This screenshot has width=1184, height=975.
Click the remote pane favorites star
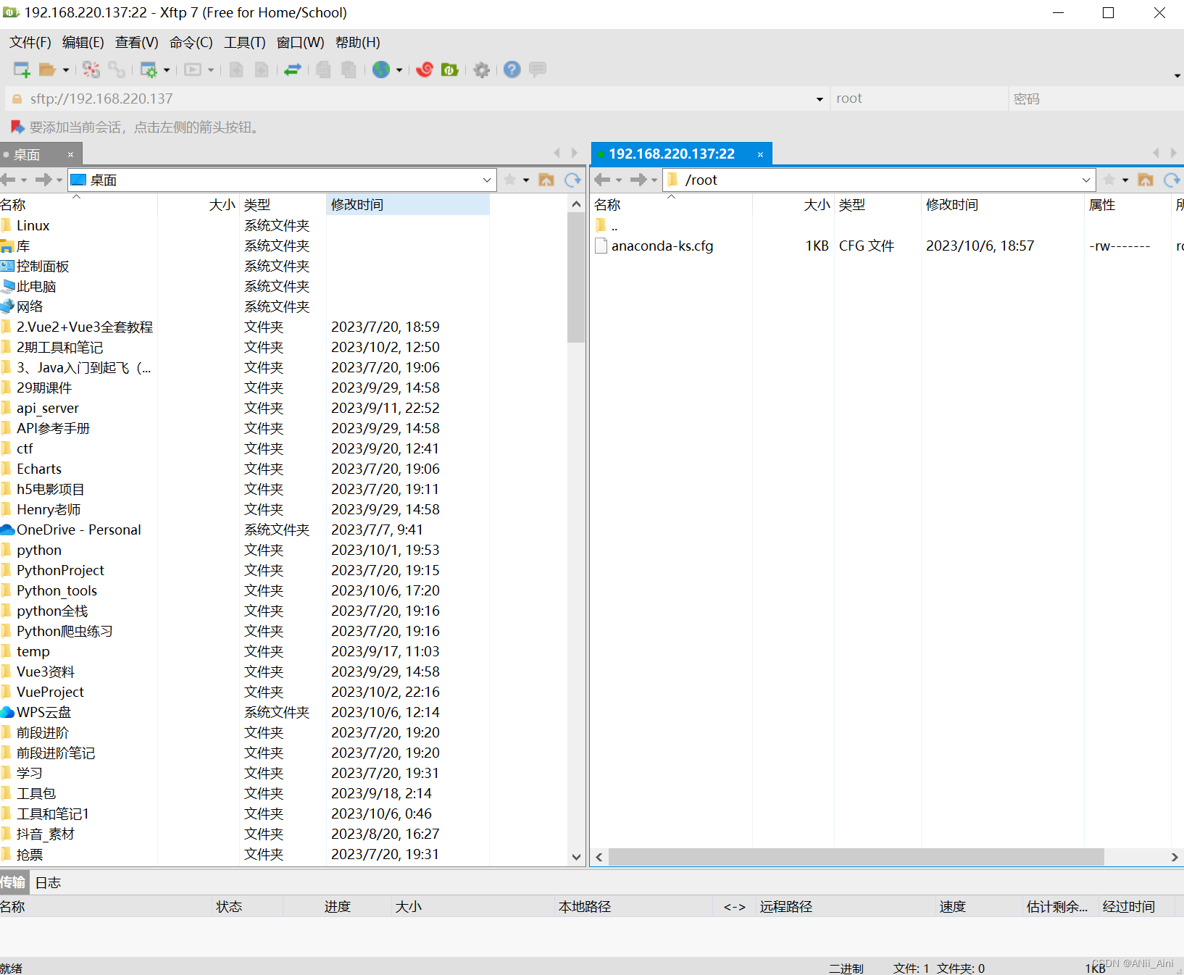[x=1109, y=180]
